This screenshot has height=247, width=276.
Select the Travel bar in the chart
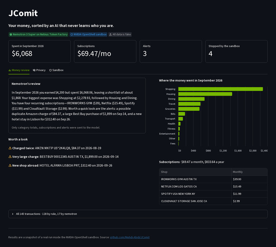pos(189,104)
